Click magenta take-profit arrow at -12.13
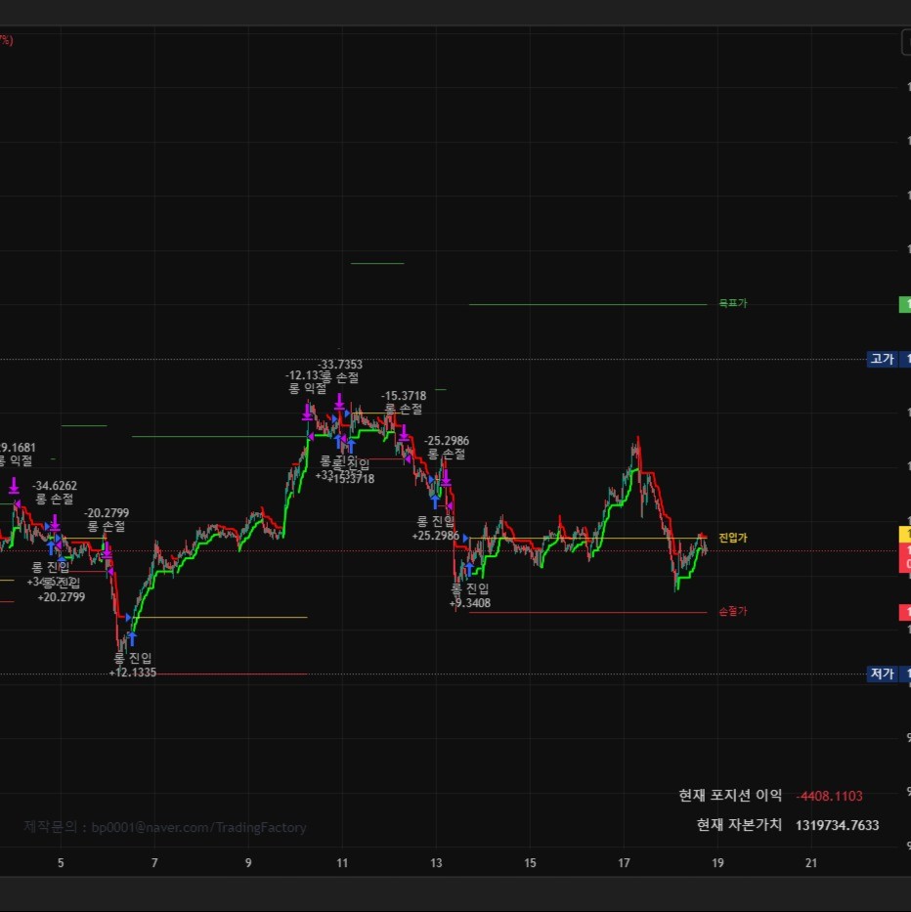Screen dimensions: 911x912 tap(307, 411)
